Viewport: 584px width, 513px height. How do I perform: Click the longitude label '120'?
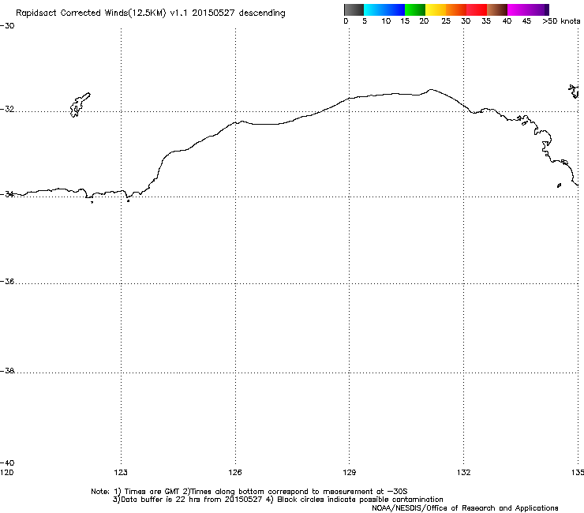coord(6,473)
